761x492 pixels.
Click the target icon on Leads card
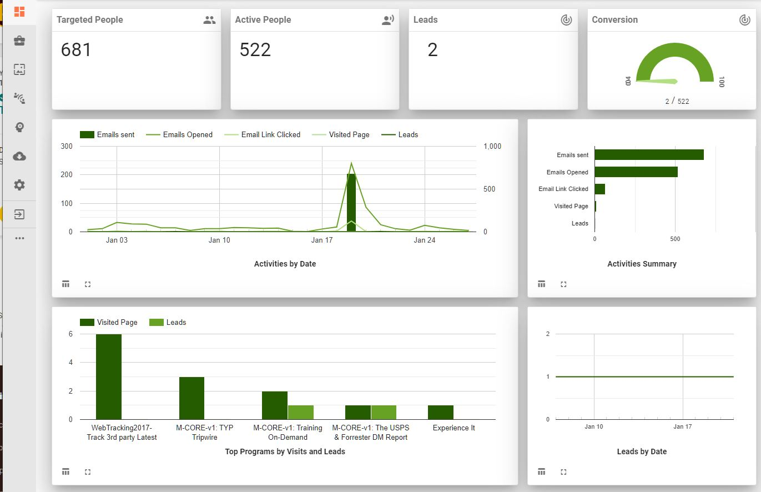click(x=566, y=20)
